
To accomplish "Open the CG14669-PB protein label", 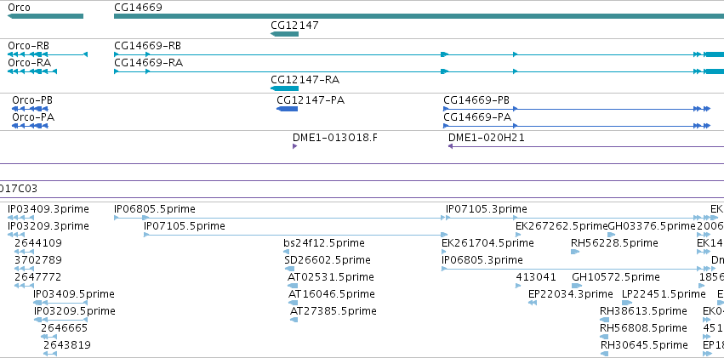I will [476, 100].
